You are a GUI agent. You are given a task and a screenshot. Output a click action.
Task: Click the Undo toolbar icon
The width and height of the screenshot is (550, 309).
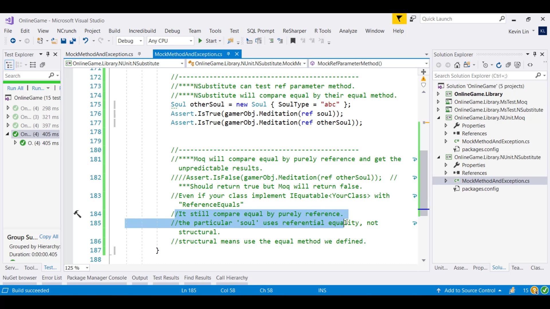point(85,41)
